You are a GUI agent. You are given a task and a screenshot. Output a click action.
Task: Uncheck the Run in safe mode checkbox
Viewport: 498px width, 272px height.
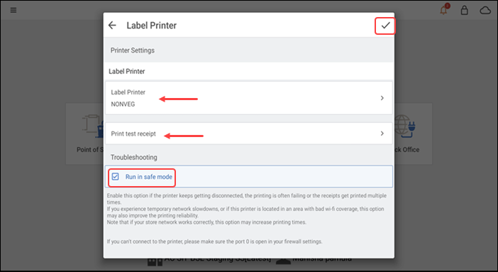[x=116, y=177]
